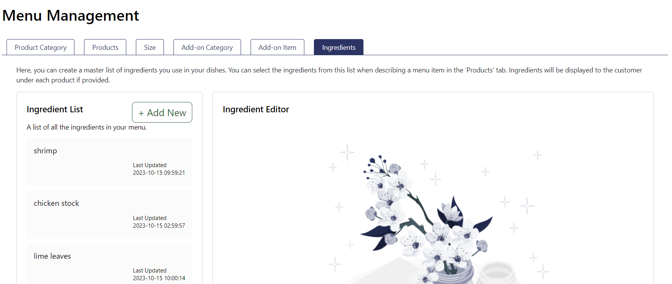The height and width of the screenshot is (284, 672).
Task: Click the empty jar in the illustration
Action: pos(497,273)
